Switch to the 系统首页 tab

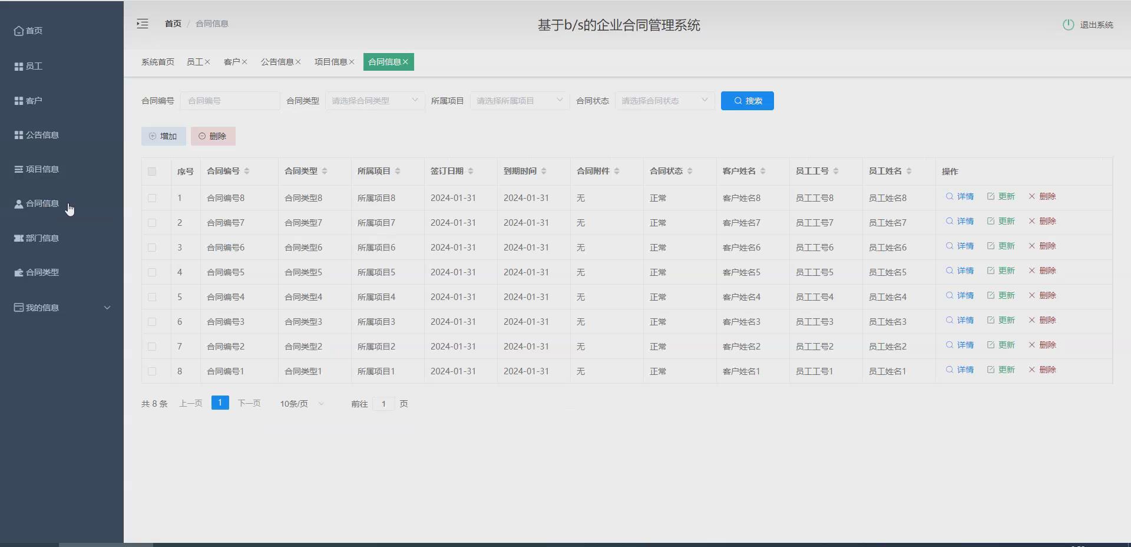click(157, 61)
